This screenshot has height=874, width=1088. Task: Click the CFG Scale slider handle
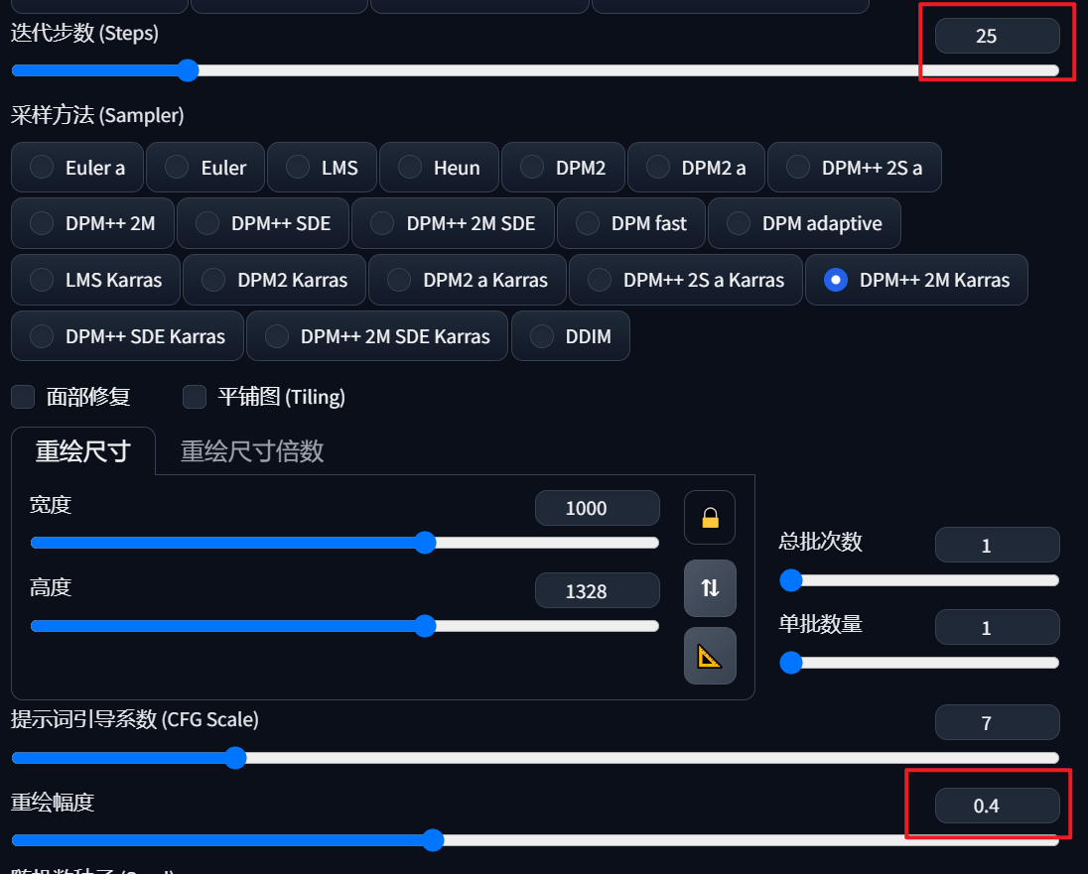coord(235,758)
